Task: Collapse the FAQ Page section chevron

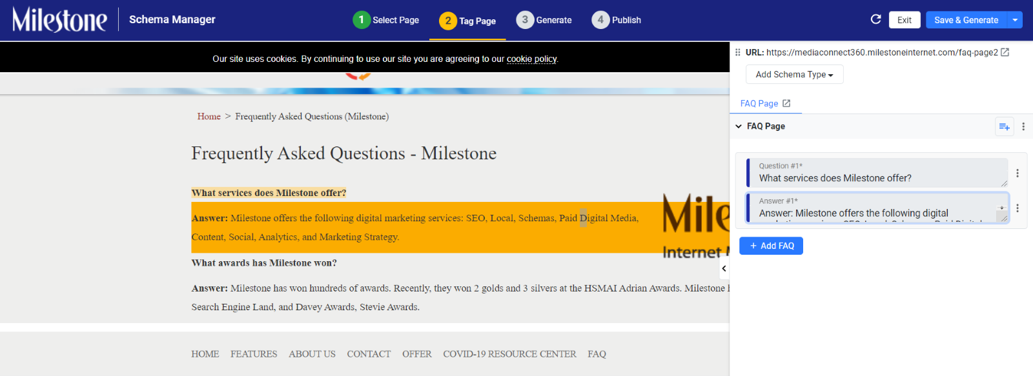Action: (x=739, y=126)
